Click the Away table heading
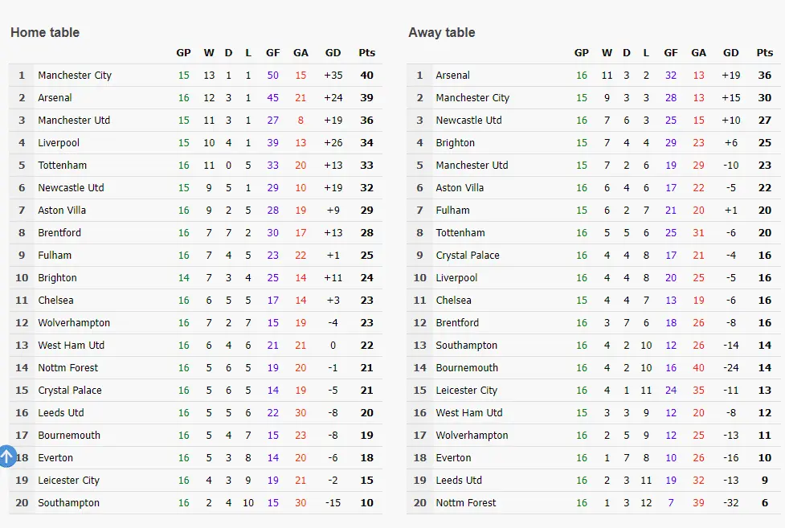 coord(442,33)
